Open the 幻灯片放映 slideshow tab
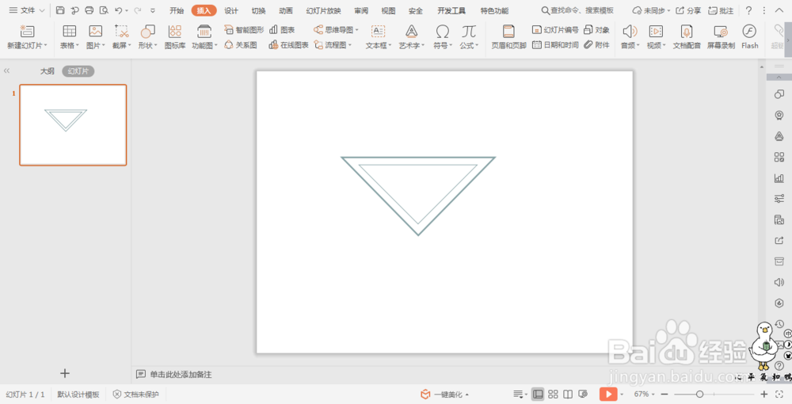 pyautogui.click(x=323, y=10)
